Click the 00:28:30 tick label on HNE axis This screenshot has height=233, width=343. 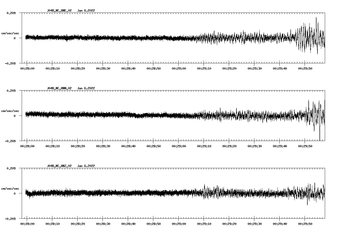pyautogui.click(x=103, y=68)
